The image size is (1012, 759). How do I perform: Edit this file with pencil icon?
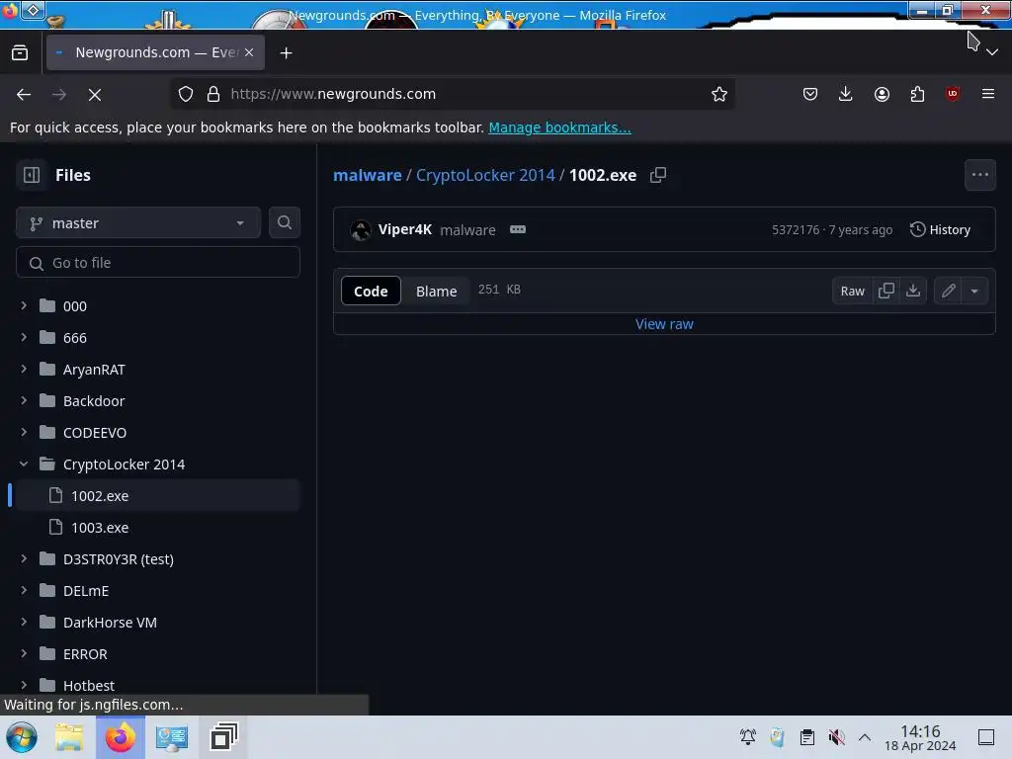coord(948,292)
